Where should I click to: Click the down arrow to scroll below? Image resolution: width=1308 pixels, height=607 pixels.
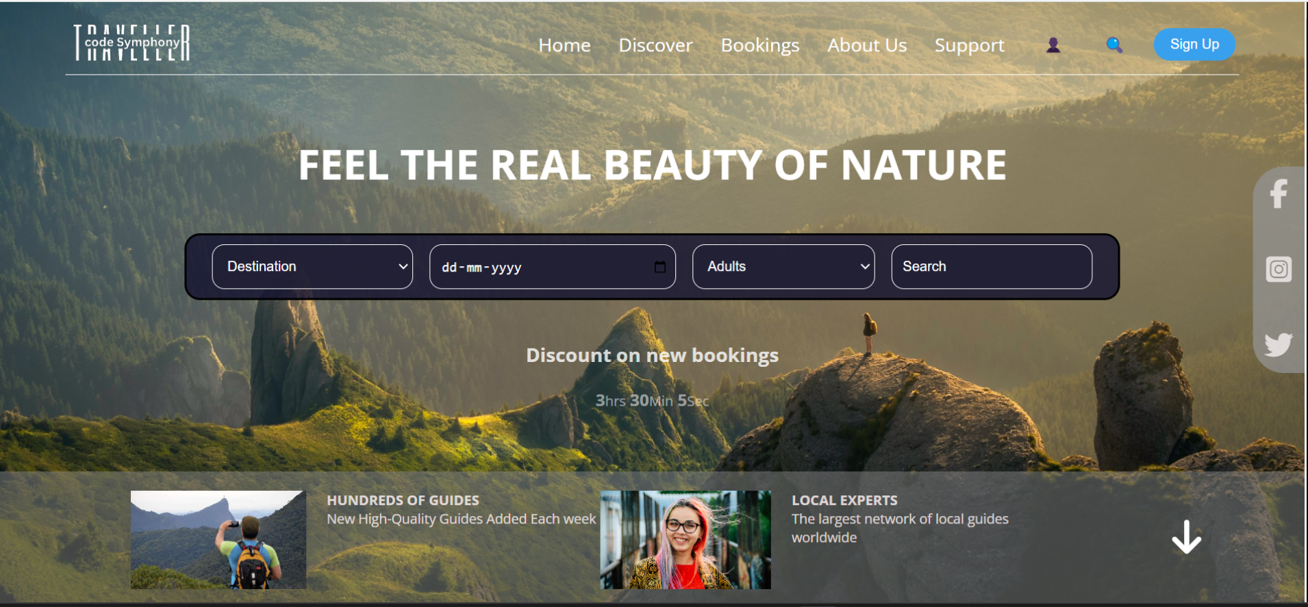point(1186,537)
